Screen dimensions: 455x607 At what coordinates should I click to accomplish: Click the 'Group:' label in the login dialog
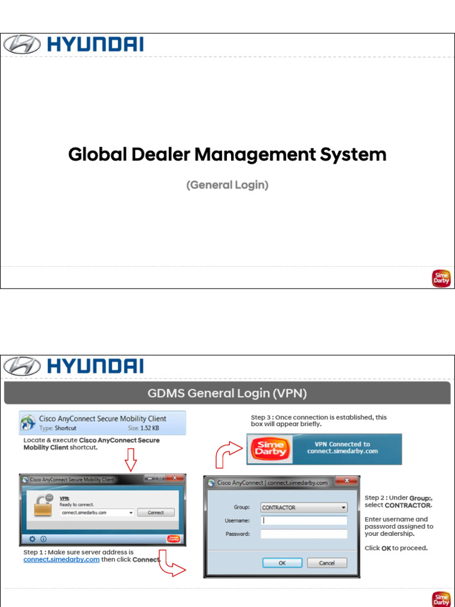click(x=242, y=507)
